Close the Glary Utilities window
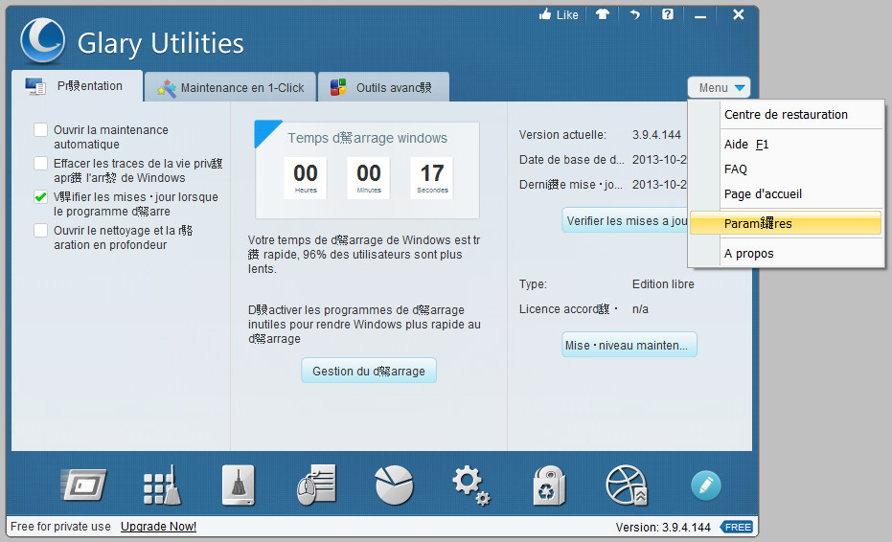This screenshot has height=542, width=892. [738, 14]
